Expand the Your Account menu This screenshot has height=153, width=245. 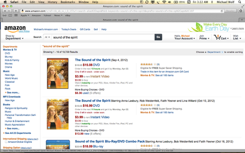coord(185,37)
